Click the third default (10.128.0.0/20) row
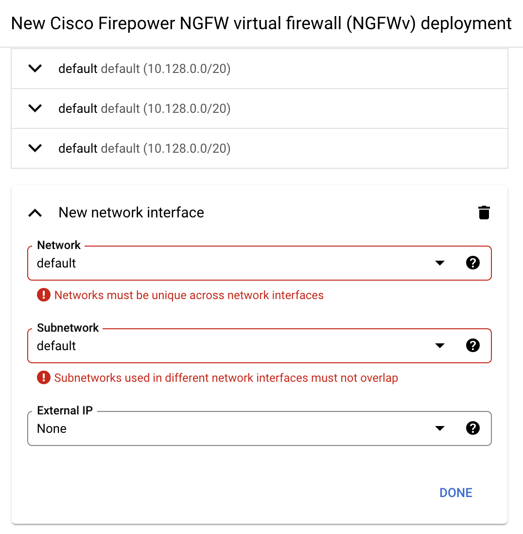This screenshot has width=523, height=534. tap(259, 148)
